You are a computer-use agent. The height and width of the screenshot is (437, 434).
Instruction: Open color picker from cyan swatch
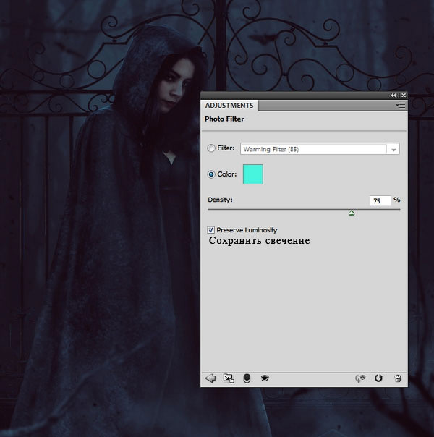[x=253, y=174]
